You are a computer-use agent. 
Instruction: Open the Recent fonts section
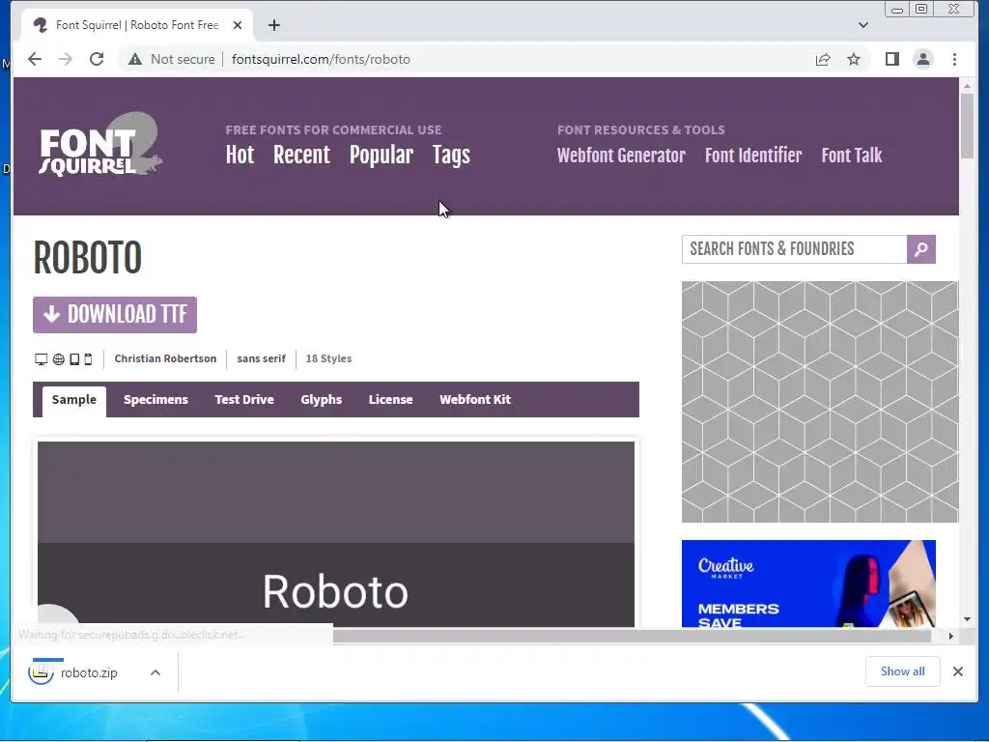point(301,156)
